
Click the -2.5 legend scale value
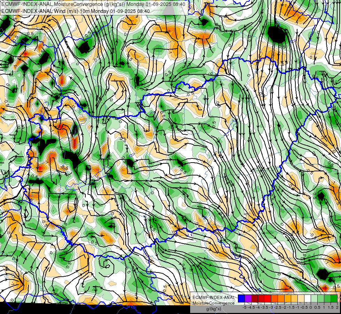(278, 307)
